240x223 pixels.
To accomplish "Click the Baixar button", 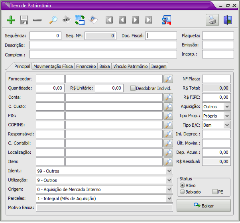I will [x=204, y=205].
